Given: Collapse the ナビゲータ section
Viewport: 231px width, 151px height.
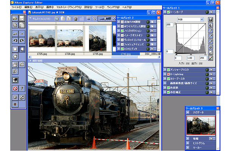Looking at the screenshot, I should click(187, 112).
